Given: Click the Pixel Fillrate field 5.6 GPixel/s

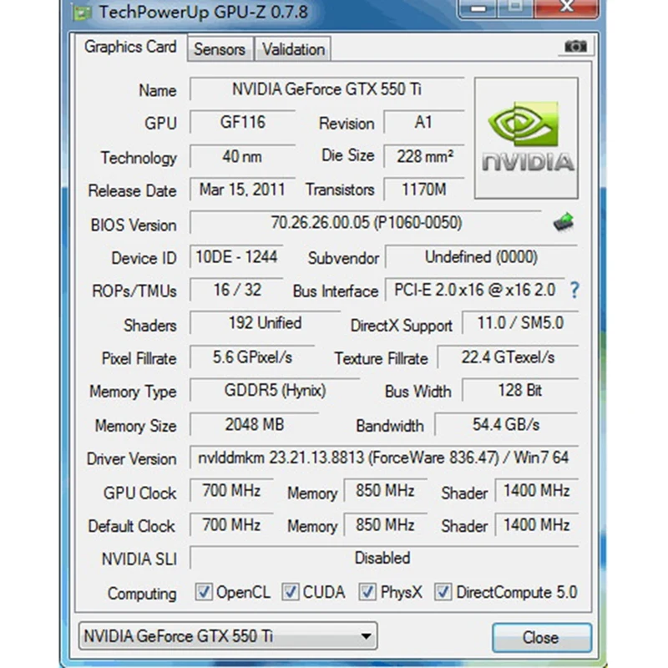Looking at the screenshot, I should (252, 357).
